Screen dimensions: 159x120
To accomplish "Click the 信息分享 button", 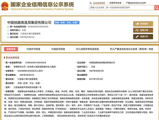I will click(143, 30).
